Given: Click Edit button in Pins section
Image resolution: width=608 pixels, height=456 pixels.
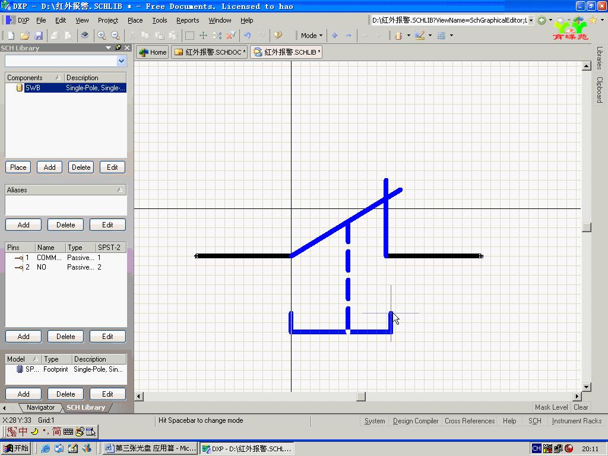Looking at the screenshot, I should 107,337.
